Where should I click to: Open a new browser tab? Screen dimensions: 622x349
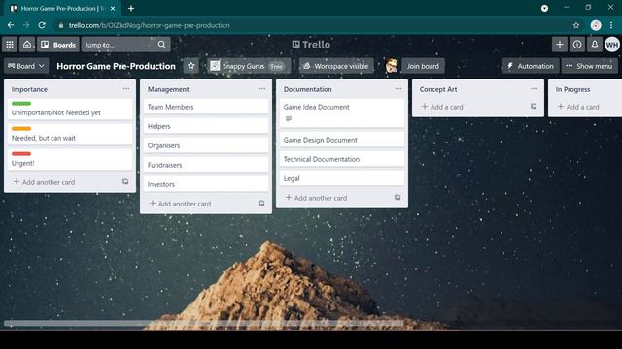[131, 9]
